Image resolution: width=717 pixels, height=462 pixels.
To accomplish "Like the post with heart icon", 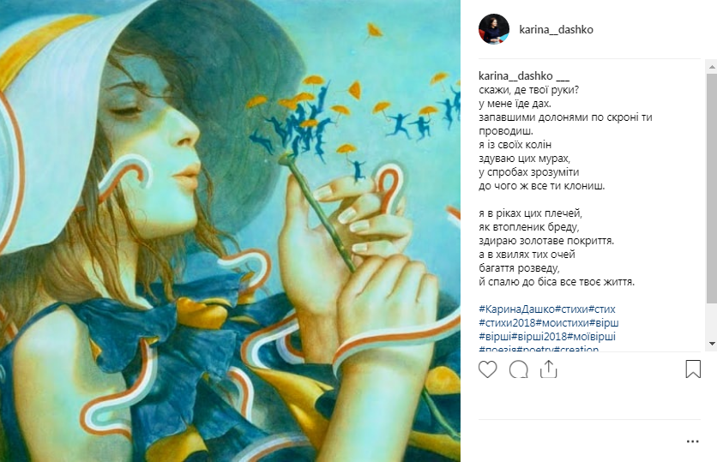I will point(487,369).
